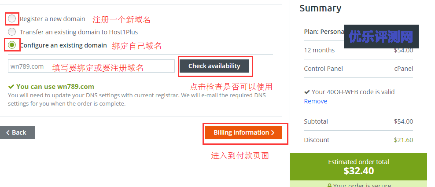Image resolution: width=435 pixels, height=187 pixels.
Task: Click the $32.40 estimated order total
Action: (x=358, y=170)
